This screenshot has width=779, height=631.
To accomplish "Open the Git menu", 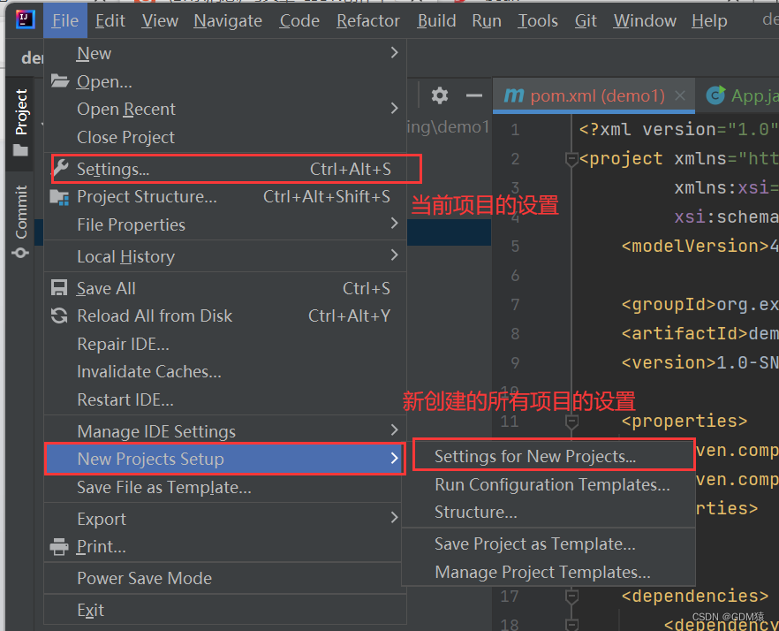I will point(586,21).
